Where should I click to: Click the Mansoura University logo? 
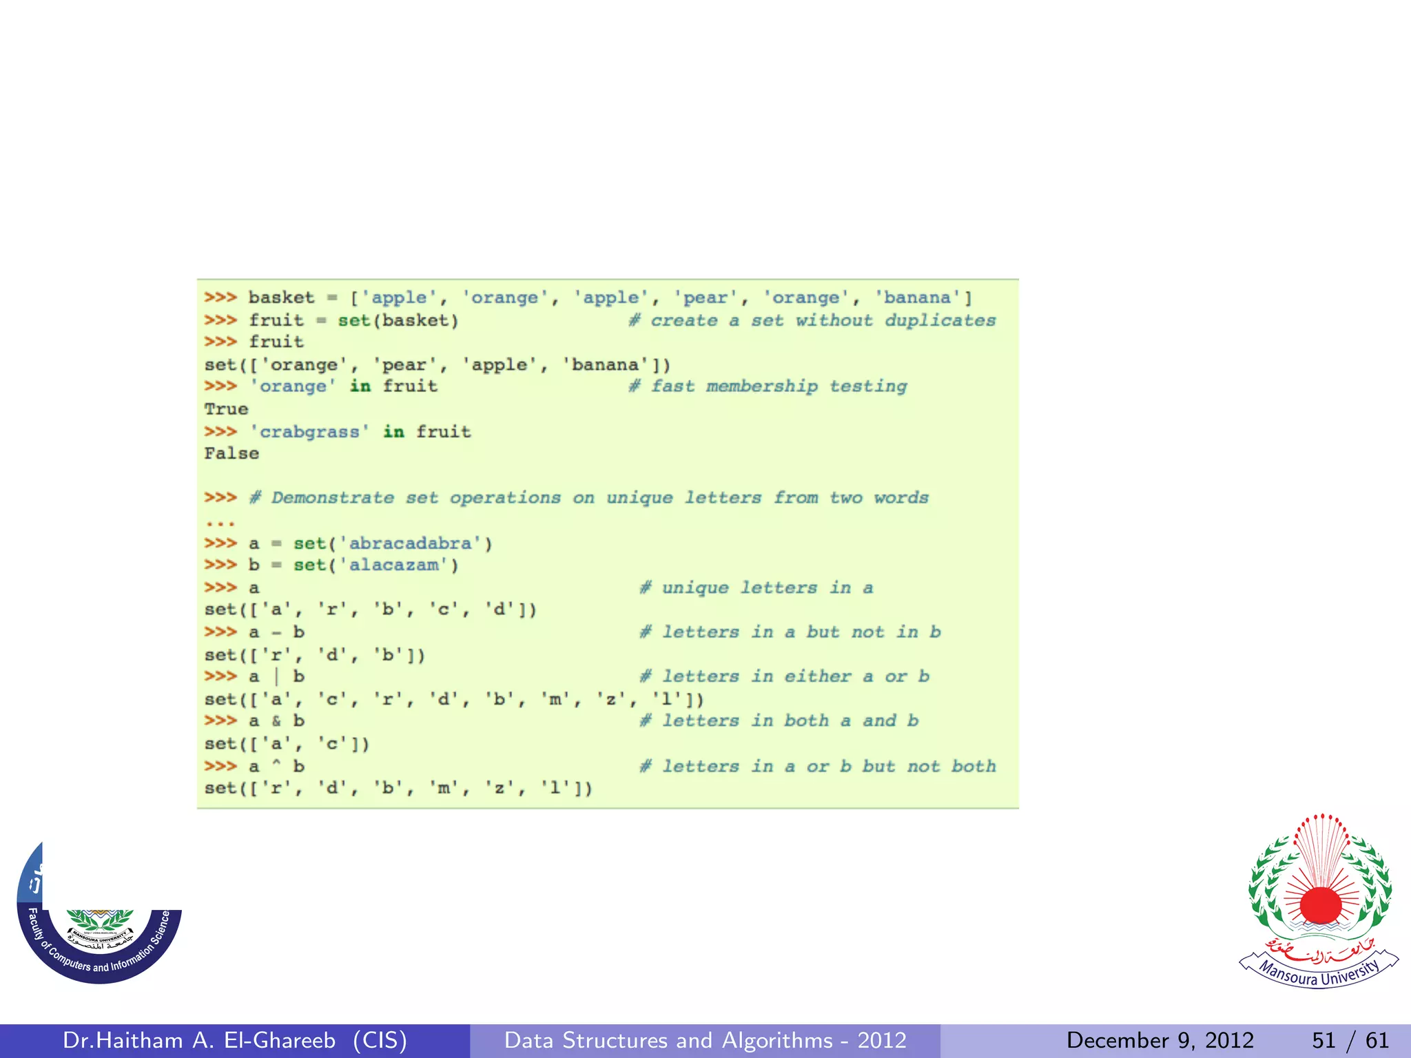(x=1319, y=900)
